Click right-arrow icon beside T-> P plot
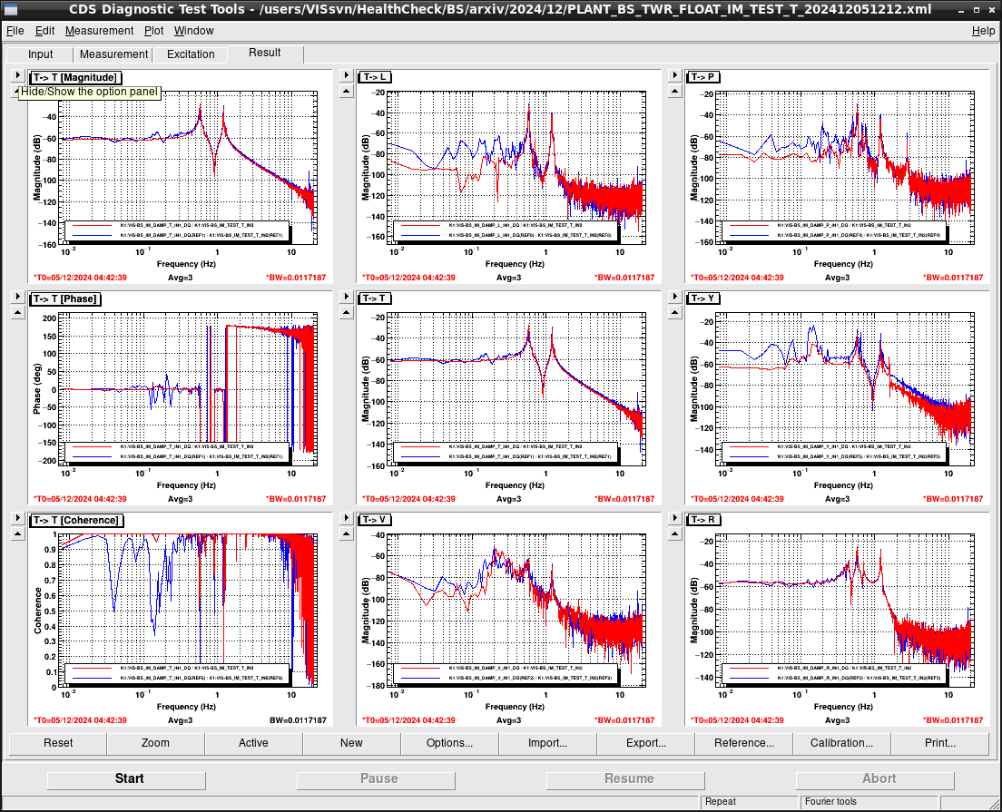 pos(675,75)
